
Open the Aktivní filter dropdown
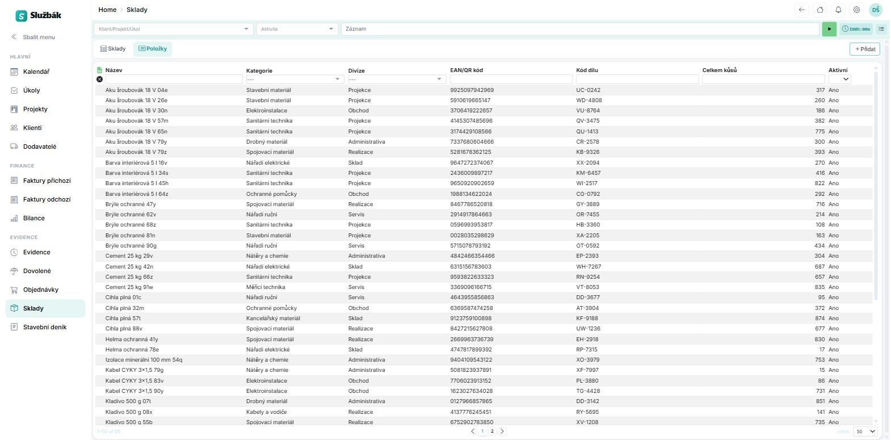pyautogui.click(x=840, y=79)
